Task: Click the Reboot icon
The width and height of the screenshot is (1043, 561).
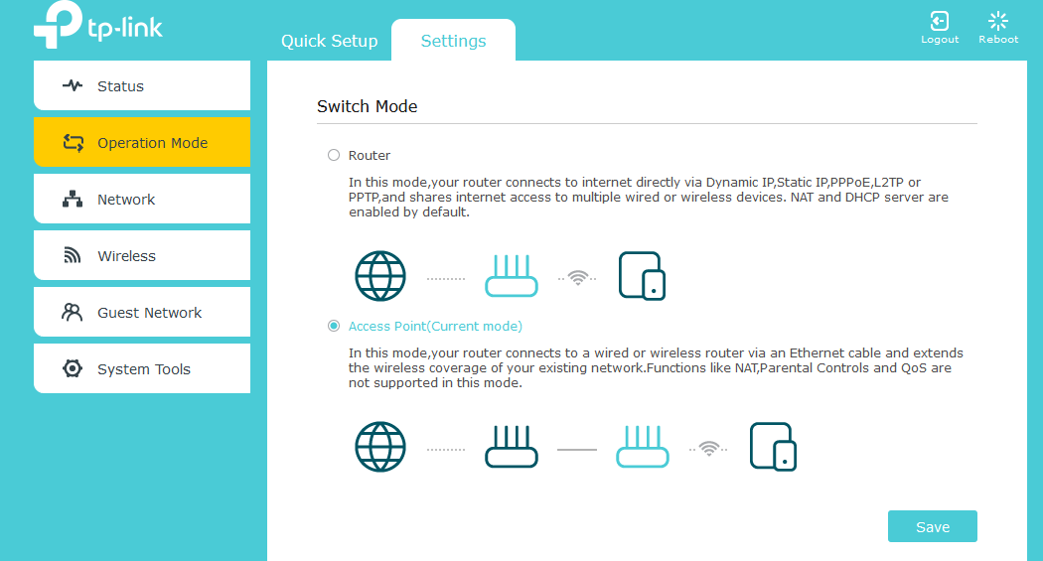Action: click(x=997, y=21)
